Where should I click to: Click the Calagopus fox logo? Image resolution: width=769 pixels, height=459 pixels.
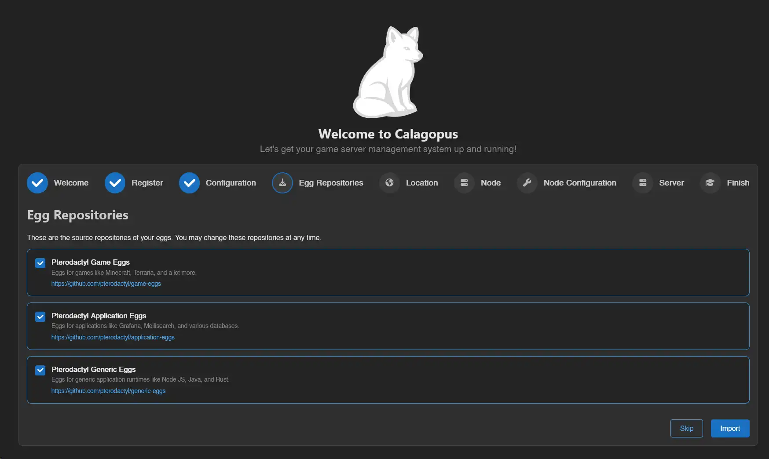coord(388,73)
